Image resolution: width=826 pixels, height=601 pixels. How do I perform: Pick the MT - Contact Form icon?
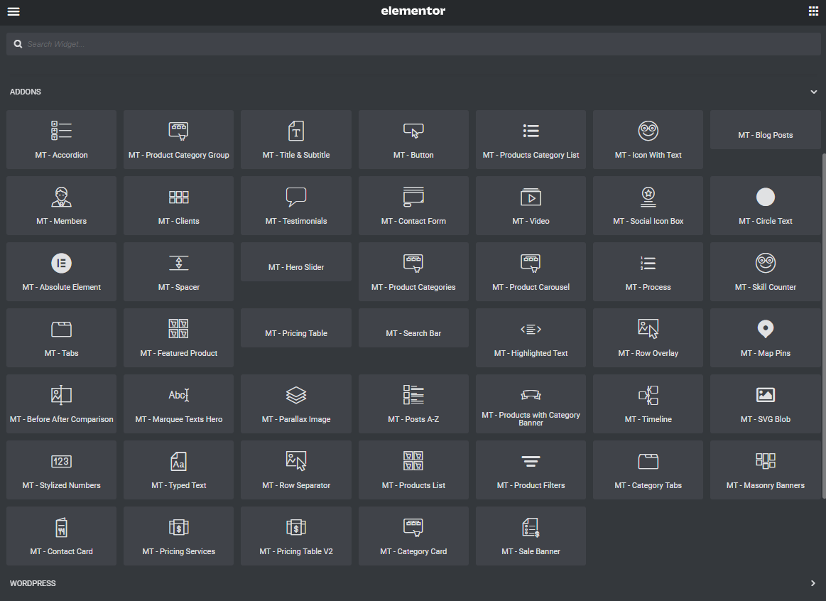coord(413,197)
